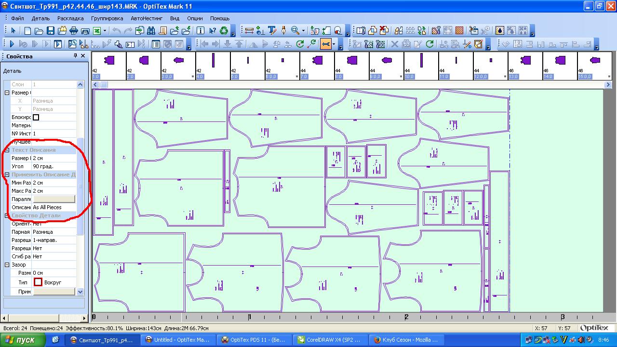The height and width of the screenshot is (347, 617).
Task: Redo the last undone action
Action: click(x=128, y=31)
